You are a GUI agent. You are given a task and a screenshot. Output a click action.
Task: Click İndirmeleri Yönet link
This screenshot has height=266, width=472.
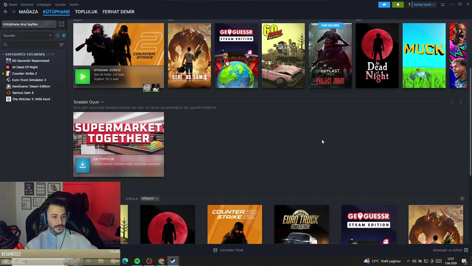tap(231, 250)
